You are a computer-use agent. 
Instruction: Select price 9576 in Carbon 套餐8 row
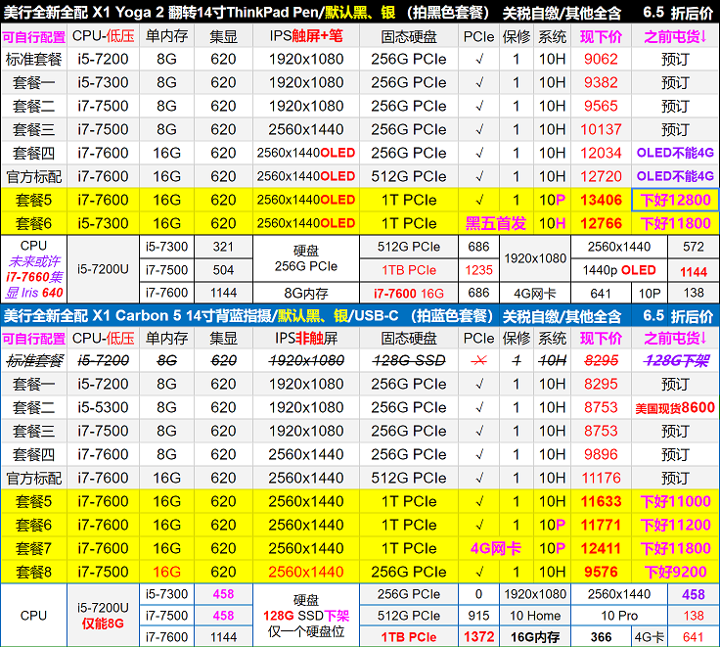(x=601, y=572)
